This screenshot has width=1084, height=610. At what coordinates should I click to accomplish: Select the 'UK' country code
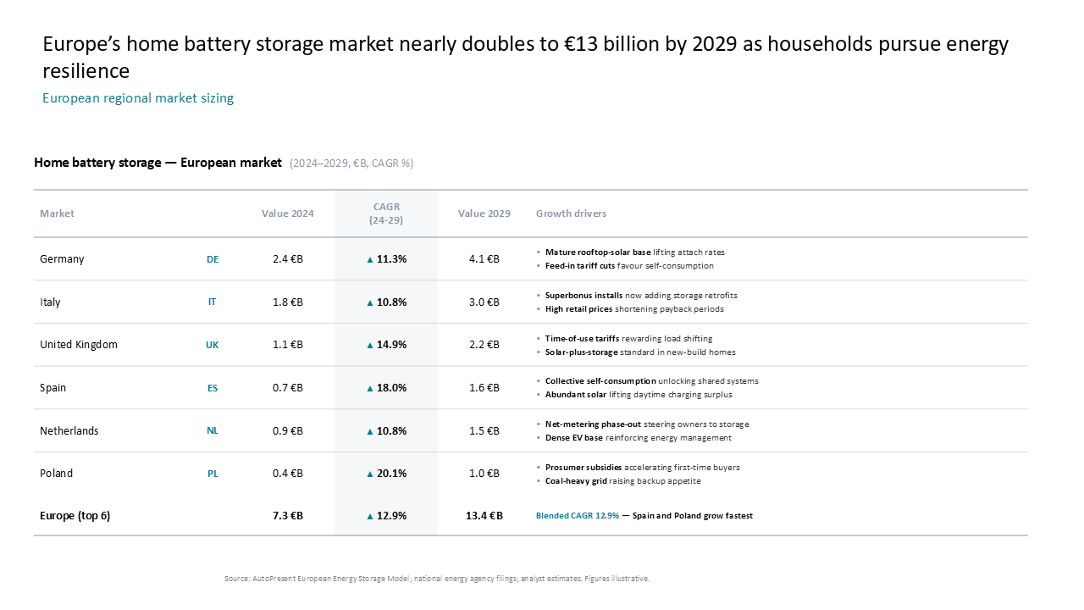[213, 346]
